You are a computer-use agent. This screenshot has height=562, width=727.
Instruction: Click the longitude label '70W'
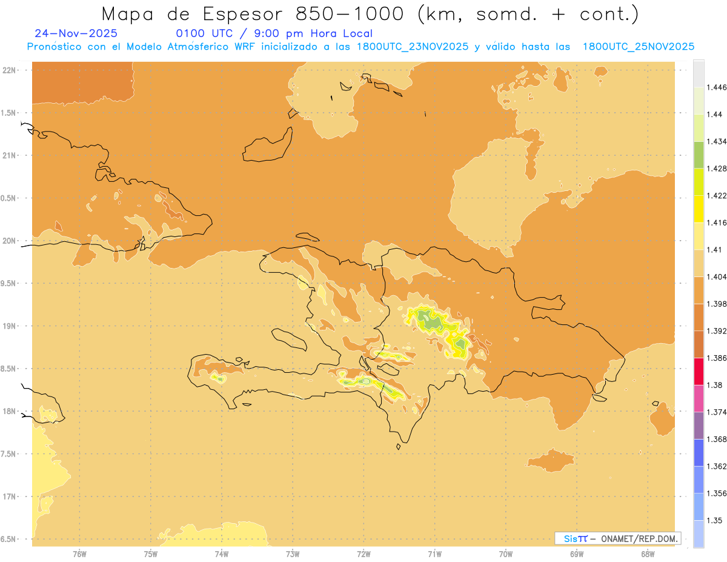(506, 554)
